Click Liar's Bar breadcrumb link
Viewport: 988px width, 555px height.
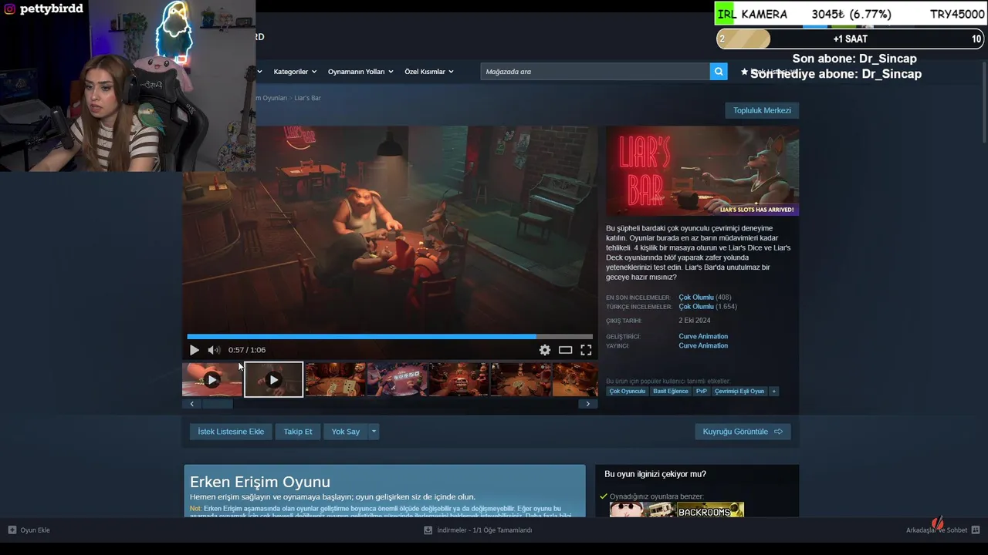click(307, 98)
